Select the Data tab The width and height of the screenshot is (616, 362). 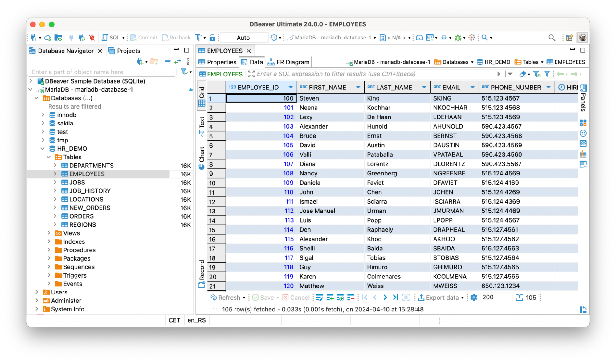tap(252, 62)
